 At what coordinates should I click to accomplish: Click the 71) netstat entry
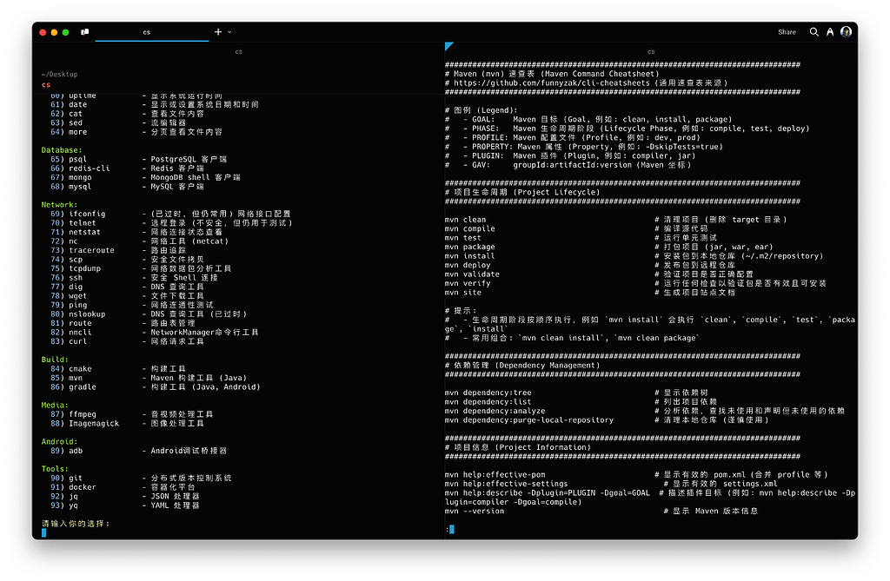click(x=136, y=232)
